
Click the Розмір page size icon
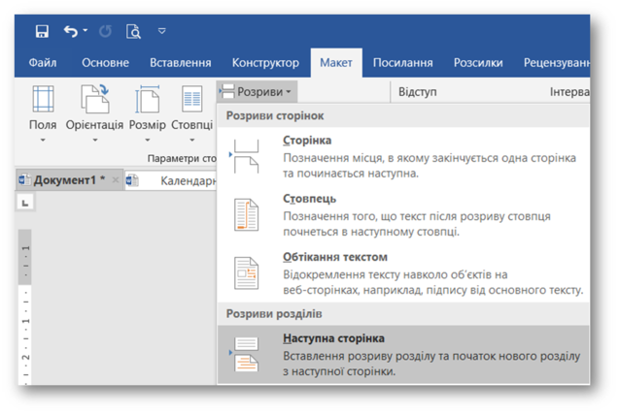coord(148,99)
